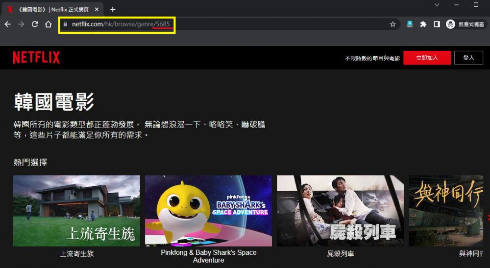The height and width of the screenshot is (268, 490).
Task: Click the 上流寄生族 title caption
Action: click(x=77, y=254)
